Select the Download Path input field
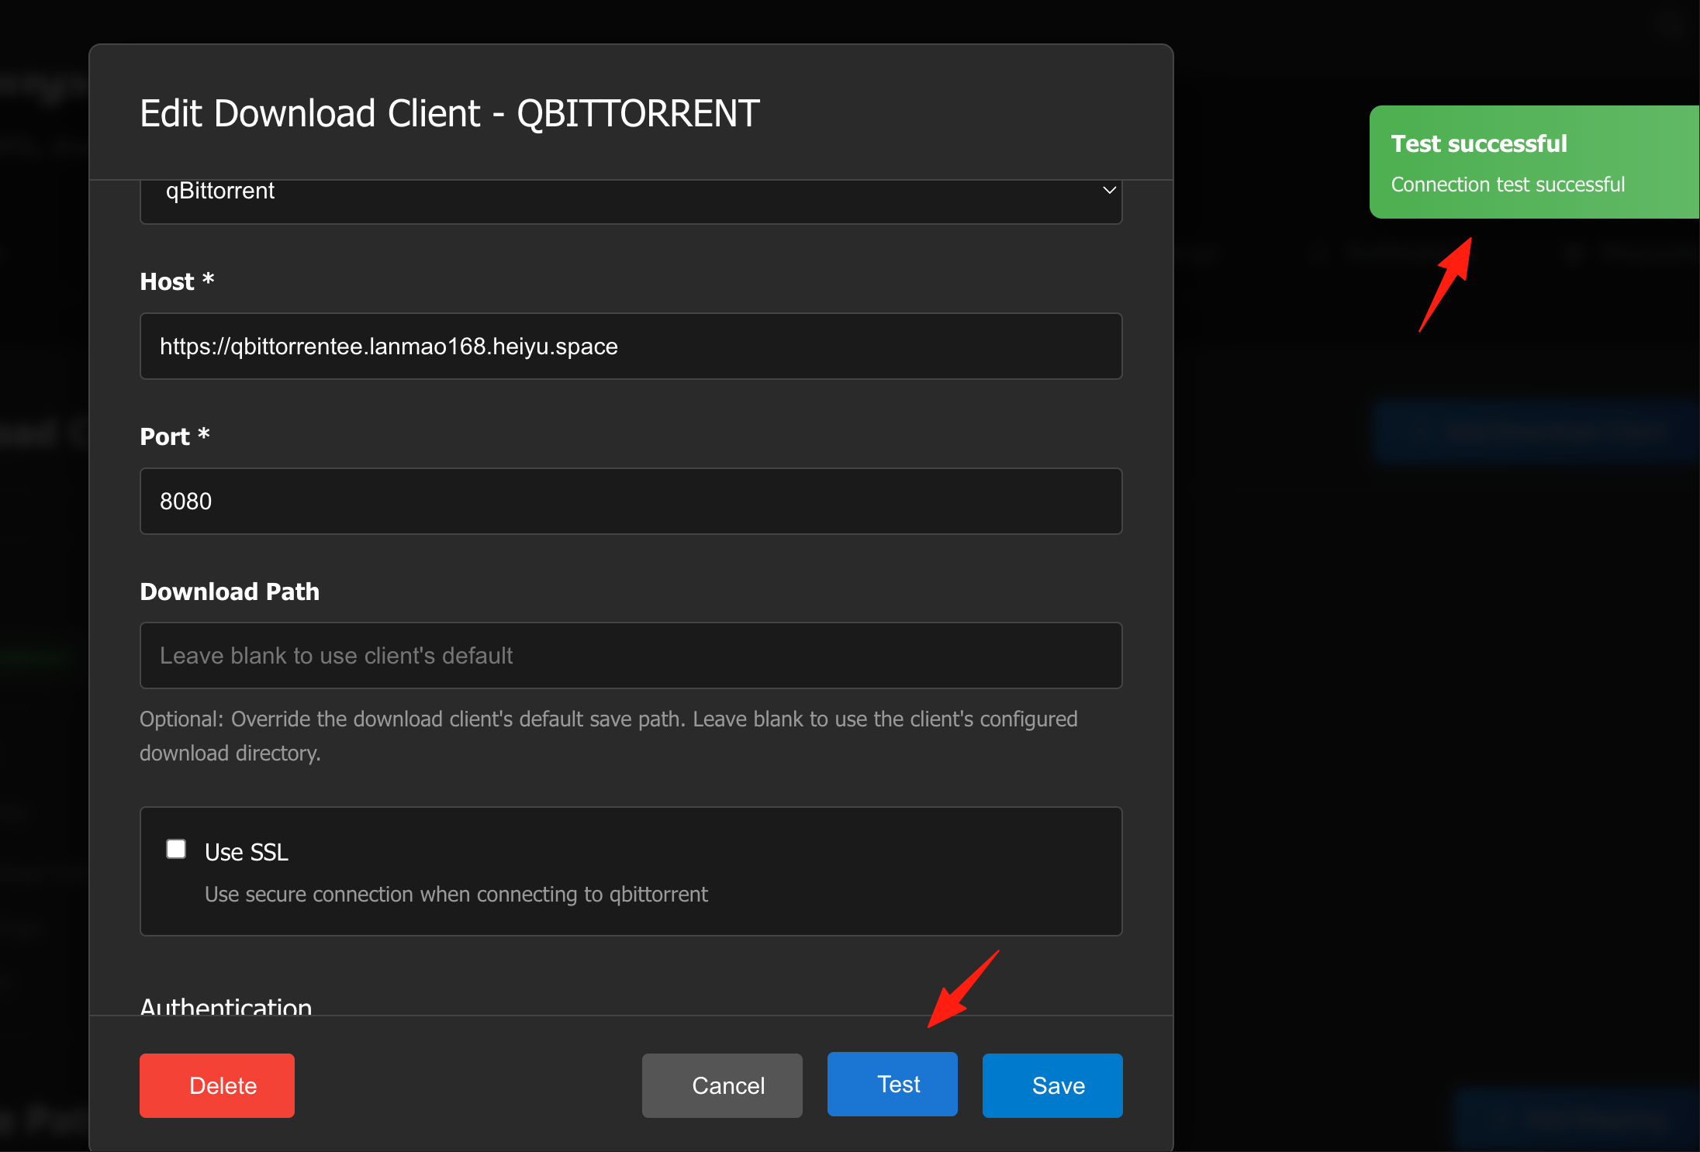 pos(631,656)
